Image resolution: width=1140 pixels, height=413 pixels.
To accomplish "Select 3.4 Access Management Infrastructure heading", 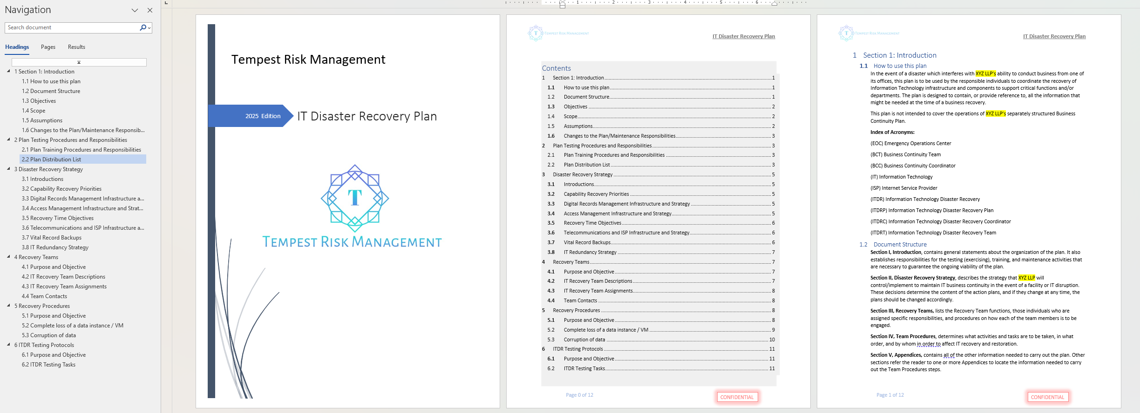I will tap(82, 208).
